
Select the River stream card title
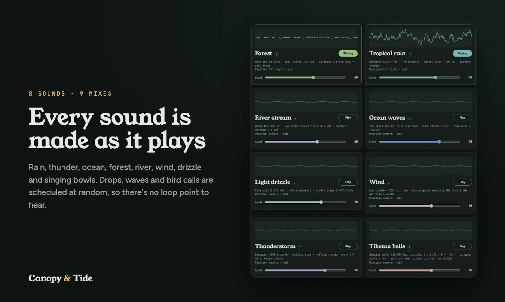273,118
